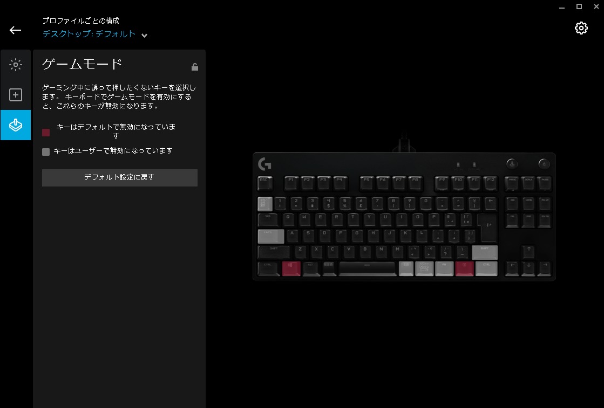Select the Game Mode joystick tab icon
The width and height of the screenshot is (604, 408).
16,125
